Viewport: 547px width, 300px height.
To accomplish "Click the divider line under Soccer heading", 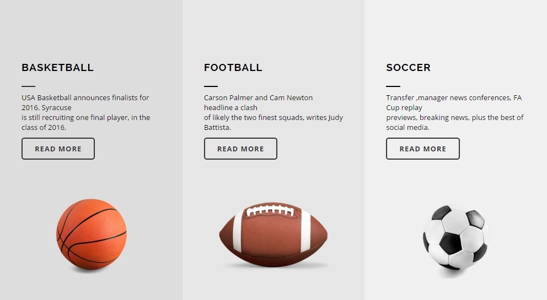I will coord(393,86).
